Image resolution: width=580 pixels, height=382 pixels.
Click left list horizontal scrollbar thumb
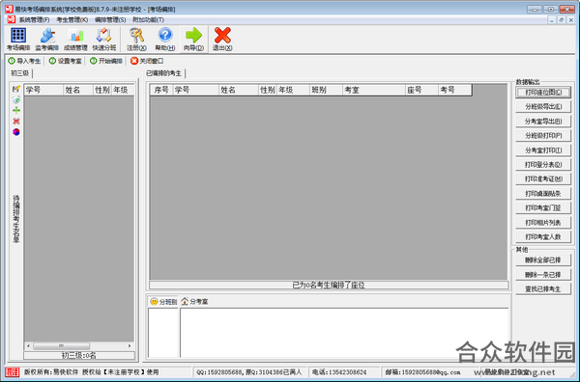62,346
